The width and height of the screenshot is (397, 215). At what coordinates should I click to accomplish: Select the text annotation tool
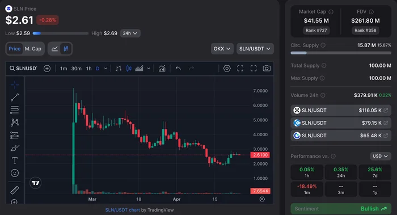[x=15, y=161]
